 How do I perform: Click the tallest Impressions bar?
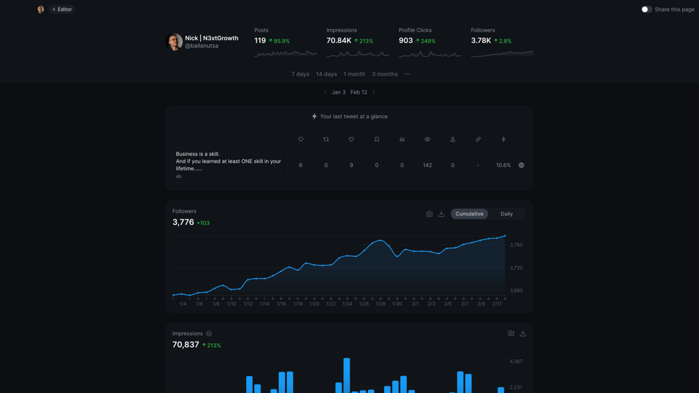point(347,375)
